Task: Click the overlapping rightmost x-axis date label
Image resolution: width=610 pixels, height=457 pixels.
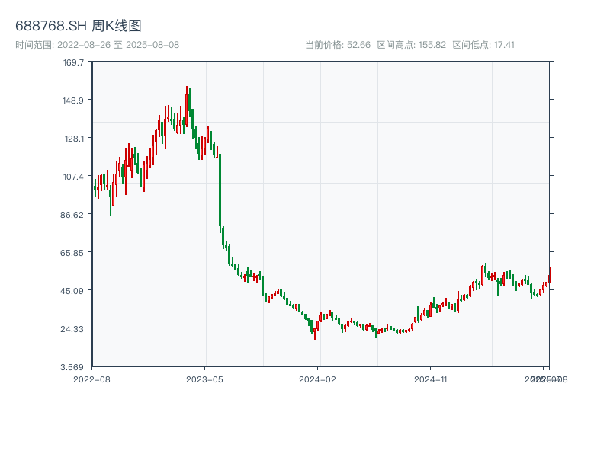Action: click(545, 379)
